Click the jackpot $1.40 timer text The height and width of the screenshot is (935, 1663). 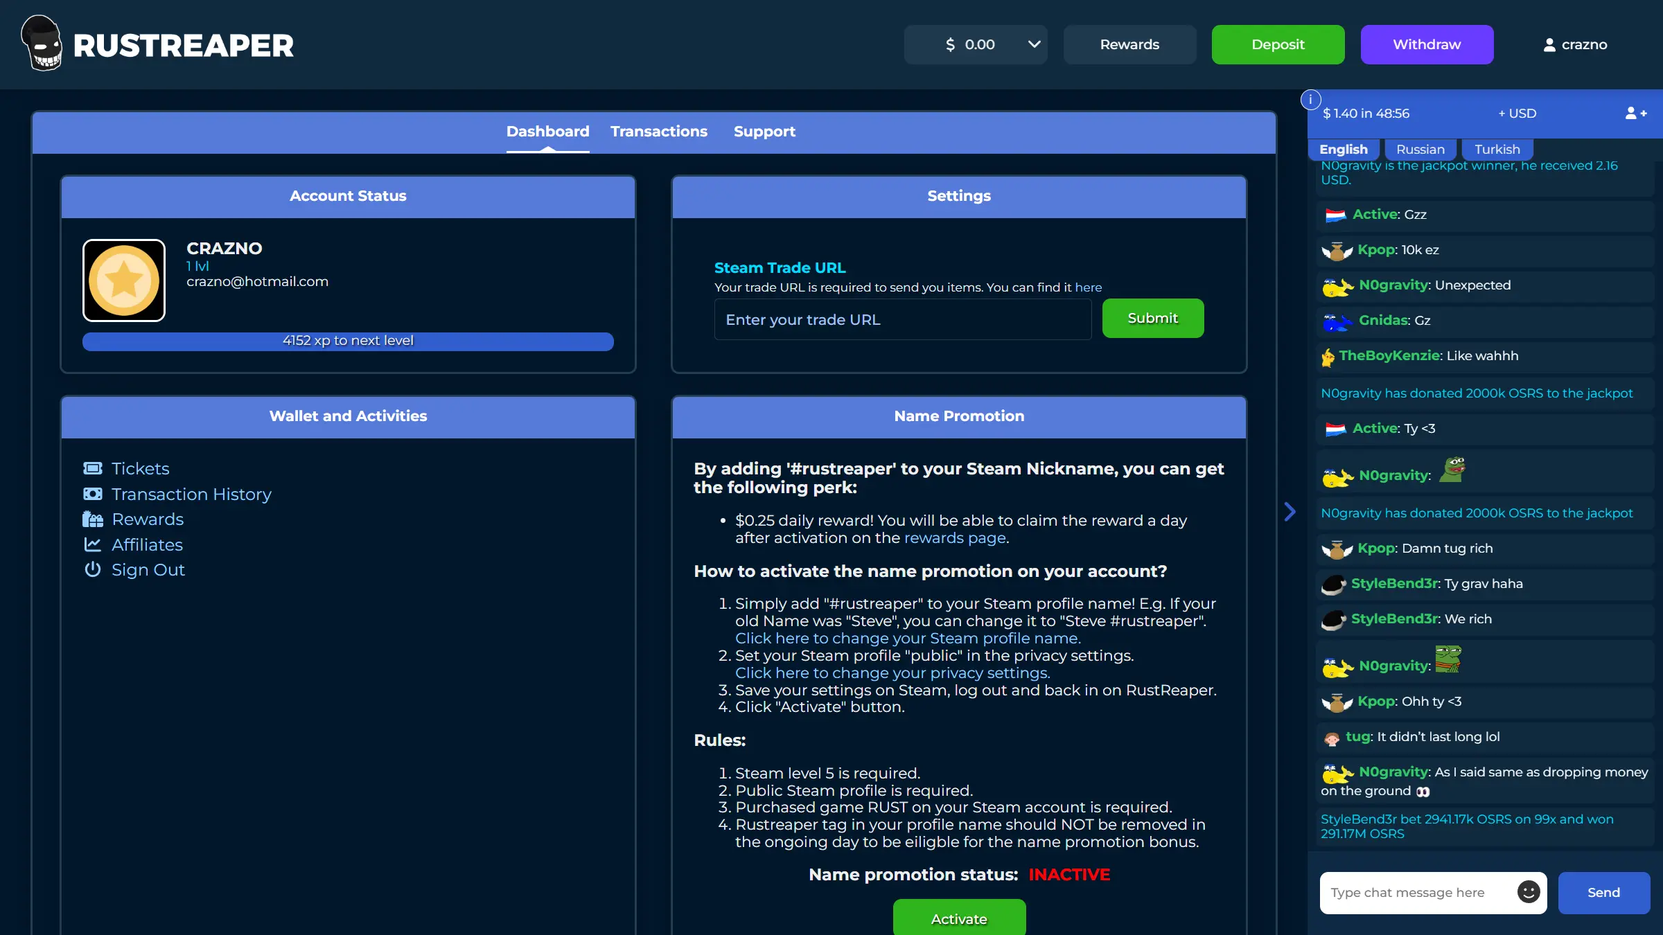pos(1366,114)
